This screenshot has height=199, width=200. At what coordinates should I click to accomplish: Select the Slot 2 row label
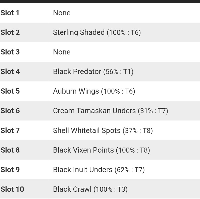click(10, 32)
